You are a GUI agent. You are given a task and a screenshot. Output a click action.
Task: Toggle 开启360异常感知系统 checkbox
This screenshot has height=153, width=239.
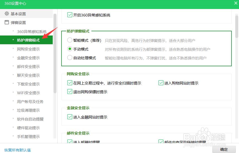(70, 15)
